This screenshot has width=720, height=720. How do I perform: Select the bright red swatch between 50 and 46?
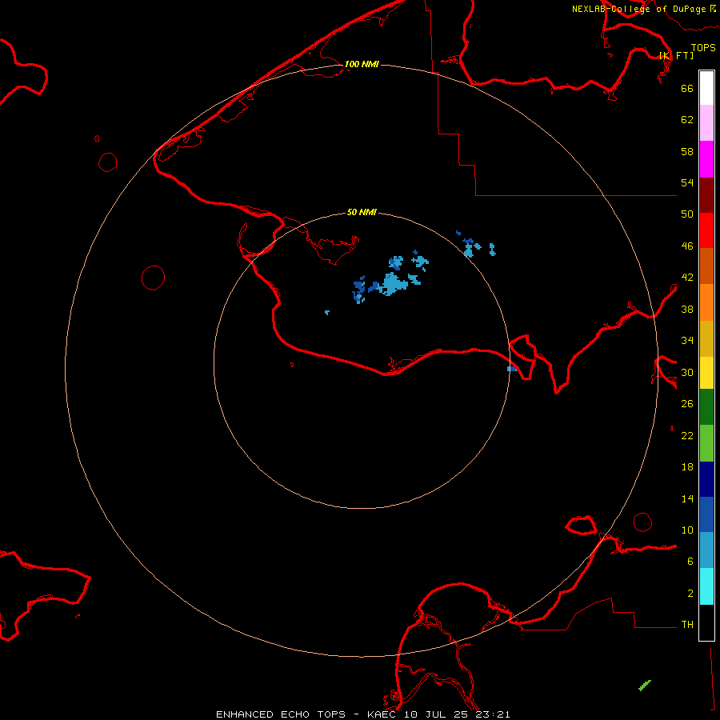pyautogui.click(x=706, y=230)
